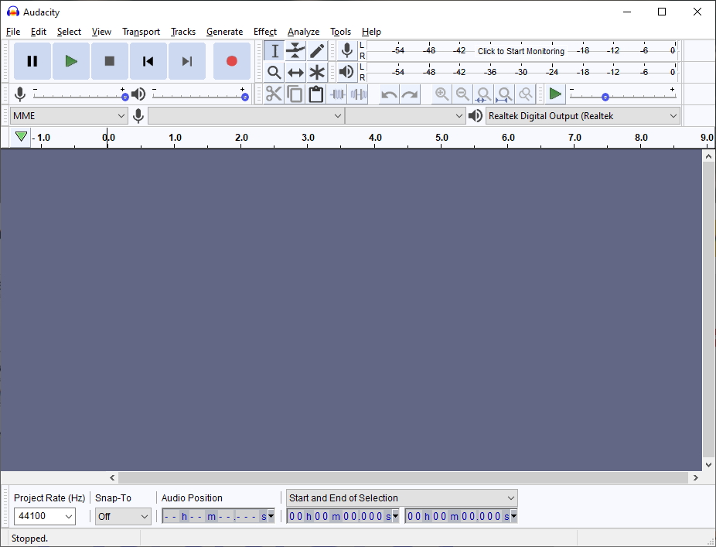The height and width of the screenshot is (547, 716).
Task: Click the vertical scrollbar down arrow
Action: [709, 465]
